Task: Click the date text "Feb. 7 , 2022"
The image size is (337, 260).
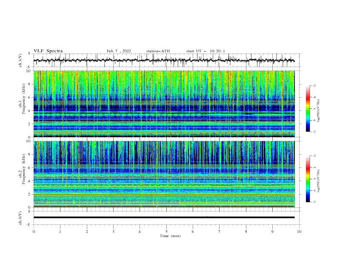Action: click(119, 51)
